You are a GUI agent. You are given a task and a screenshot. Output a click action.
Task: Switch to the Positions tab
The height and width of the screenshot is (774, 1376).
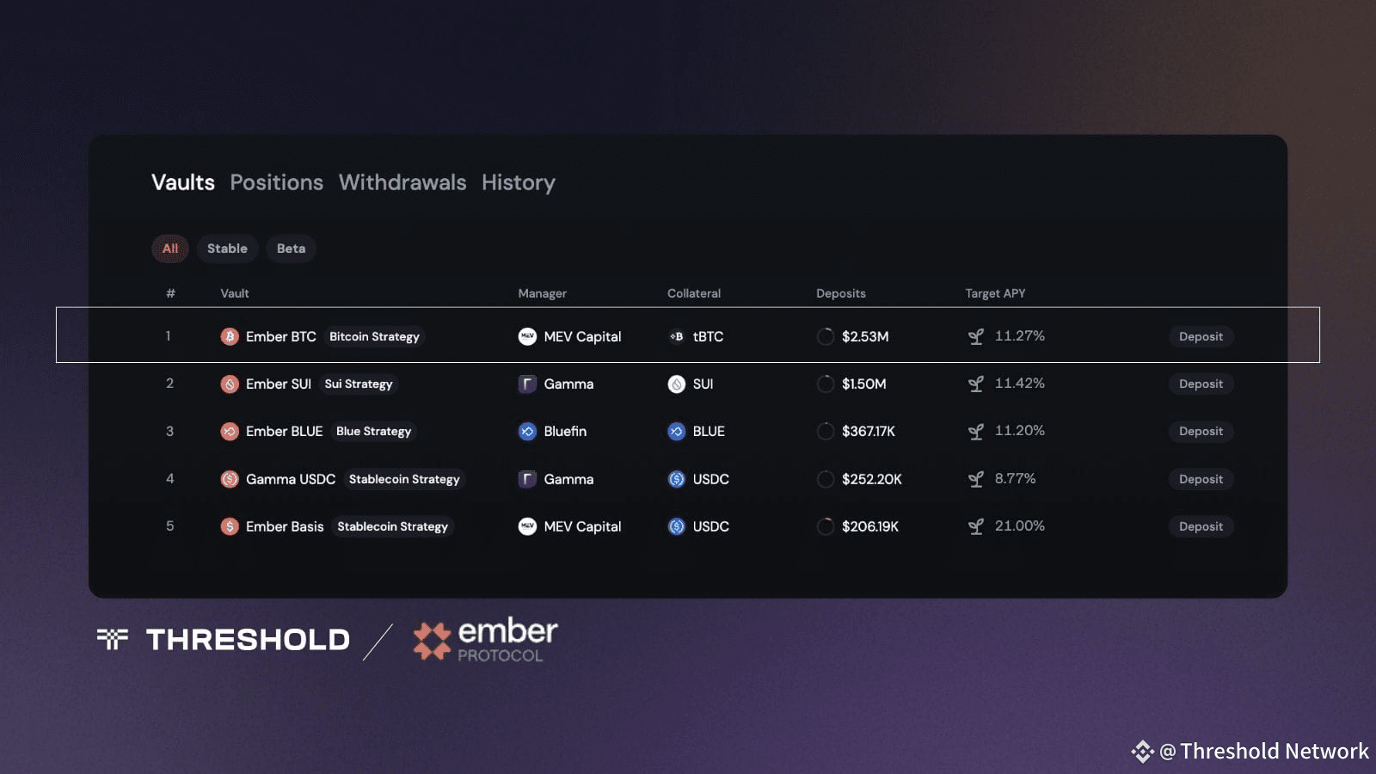pyautogui.click(x=277, y=182)
